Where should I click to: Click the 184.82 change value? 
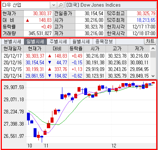tap(61, 76)
